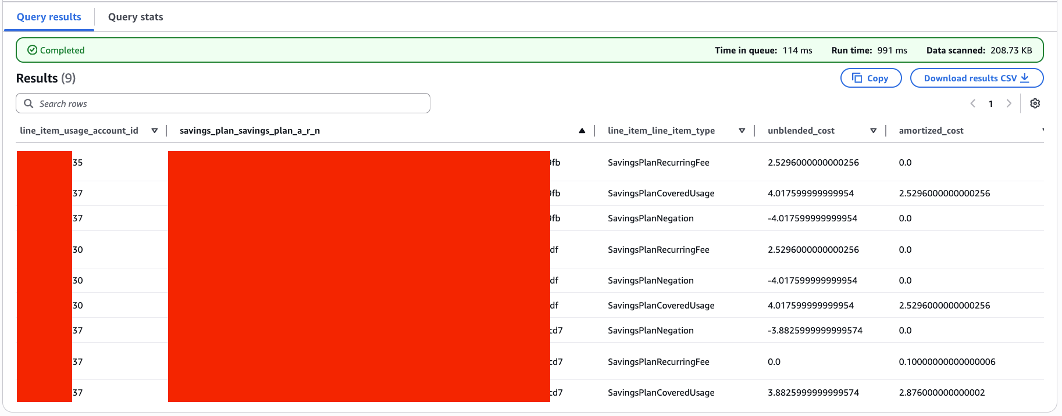Click the green Completed checkmark icon
This screenshot has height=416, width=1062.
click(33, 50)
